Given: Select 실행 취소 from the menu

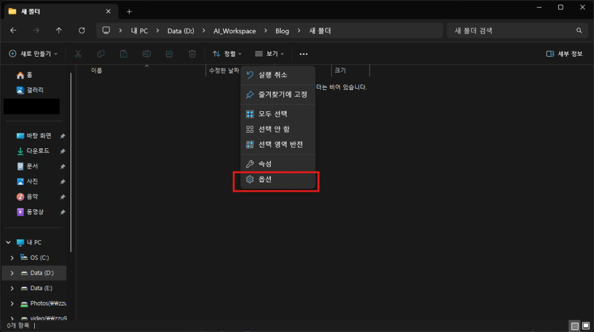Looking at the screenshot, I should click(278, 75).
